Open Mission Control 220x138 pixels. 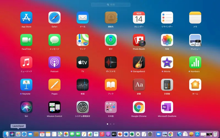click(54, 107)
